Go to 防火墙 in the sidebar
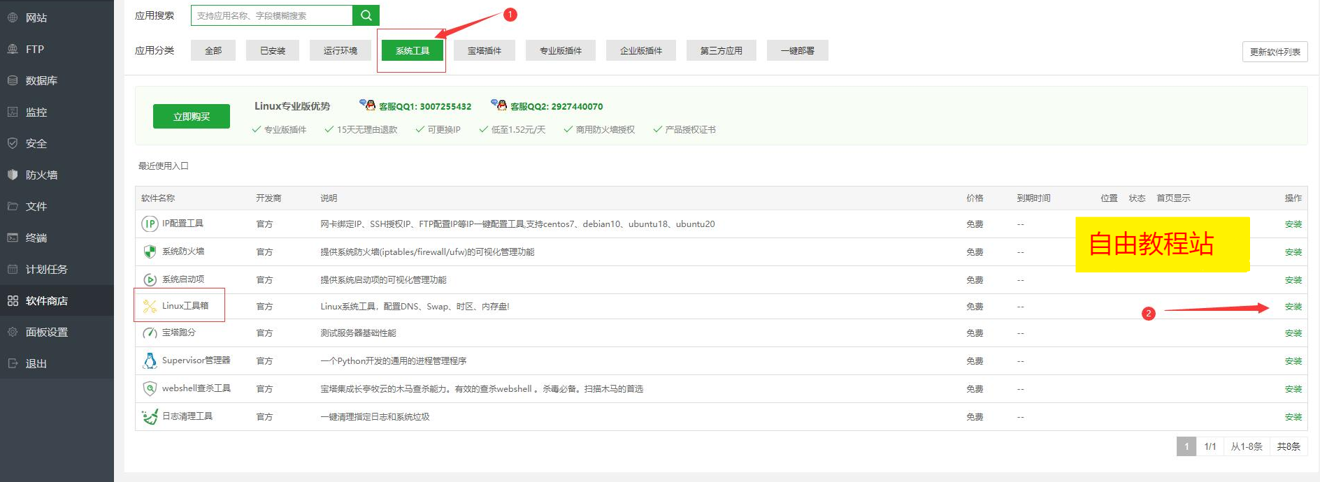1320x482 pixels. (x=41, y=175)
